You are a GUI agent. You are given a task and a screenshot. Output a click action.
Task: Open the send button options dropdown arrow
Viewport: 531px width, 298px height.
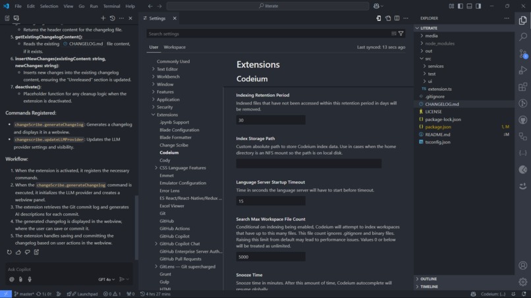tap(128, 280)
